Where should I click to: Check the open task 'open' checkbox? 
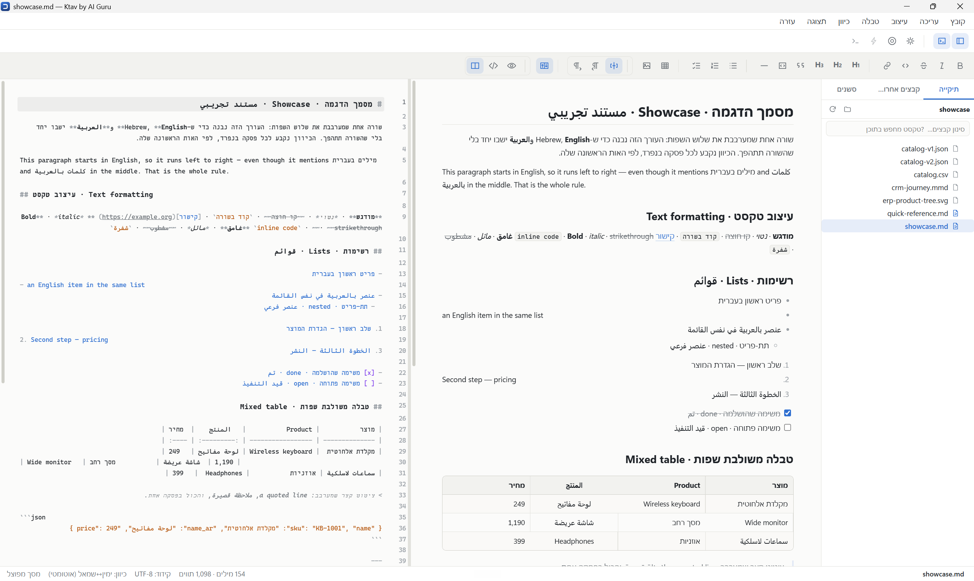pyautogui.click(x=787, y=427)
